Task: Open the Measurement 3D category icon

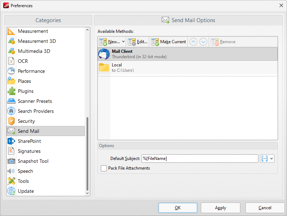Action: (x=11, y=41)
